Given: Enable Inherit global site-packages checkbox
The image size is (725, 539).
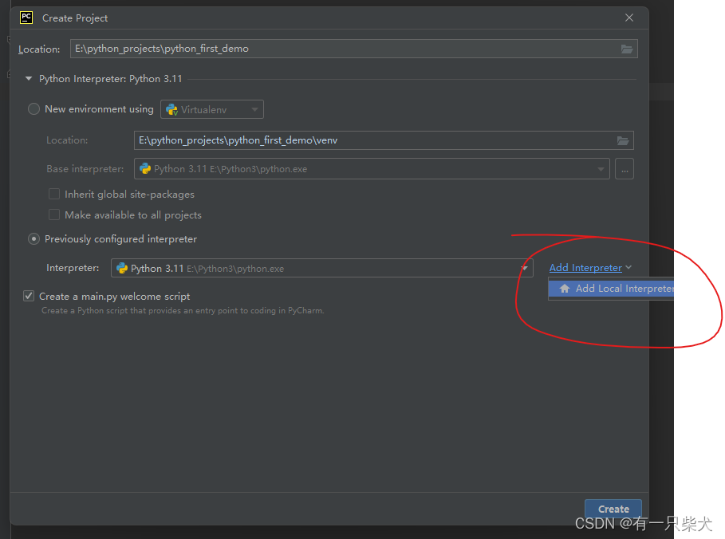Looking at the screenshot, I should pyautogui.click(x=54, y=194).
